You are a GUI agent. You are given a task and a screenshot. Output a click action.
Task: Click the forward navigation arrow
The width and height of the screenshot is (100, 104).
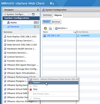[x=29, y=14]
